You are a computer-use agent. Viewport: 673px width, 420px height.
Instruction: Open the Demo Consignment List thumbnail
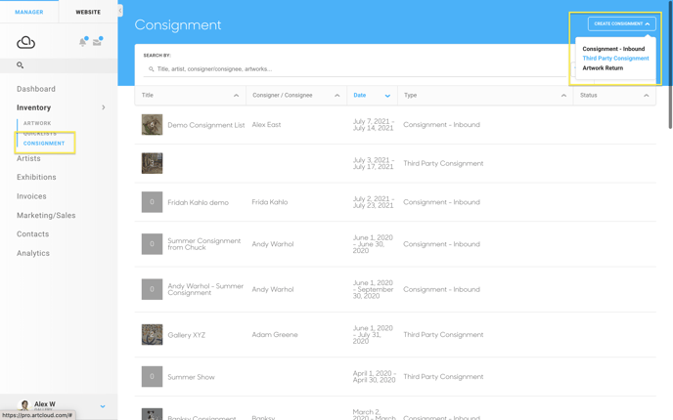click(x=152, y=125)
